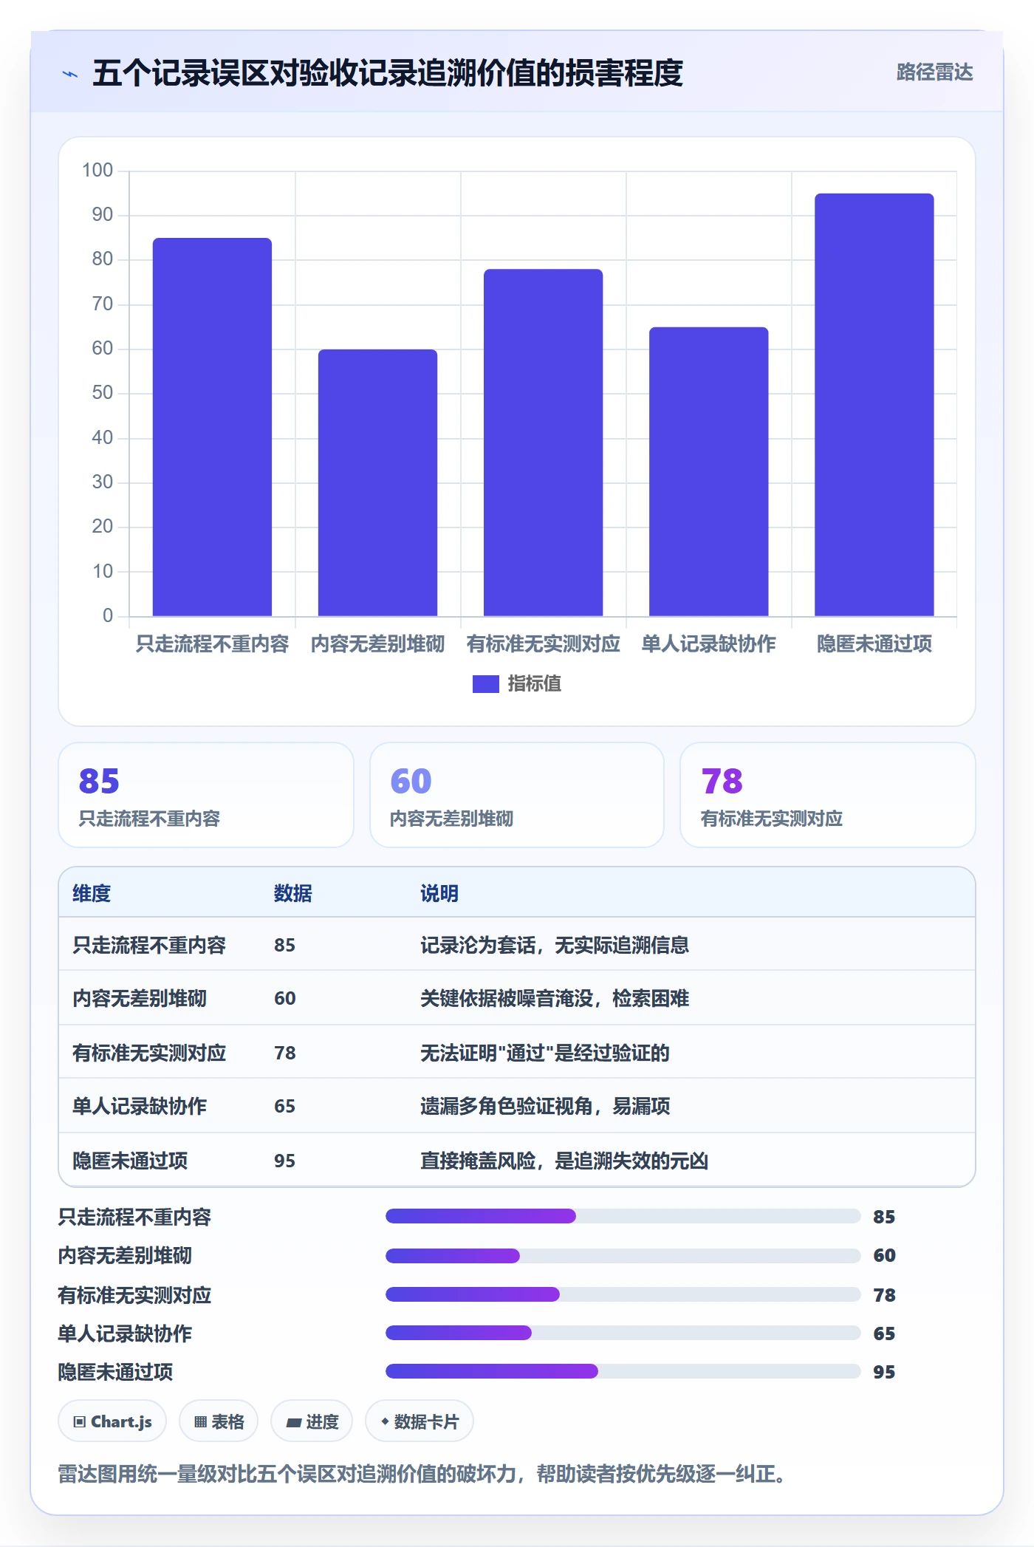Image resolution: width=1034 pixels, height=1547 pixels.
Task: Click table cell 遗漏多角色验证视角，易漏项
Action: tap(545, 1106)
